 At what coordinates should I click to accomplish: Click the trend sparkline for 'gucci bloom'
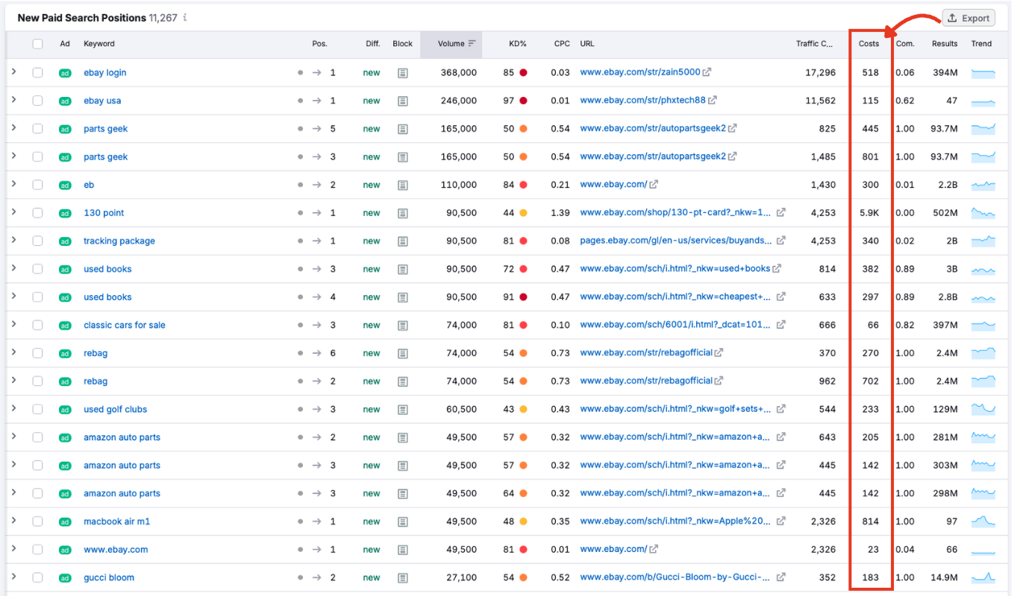(x=983, y=577)
